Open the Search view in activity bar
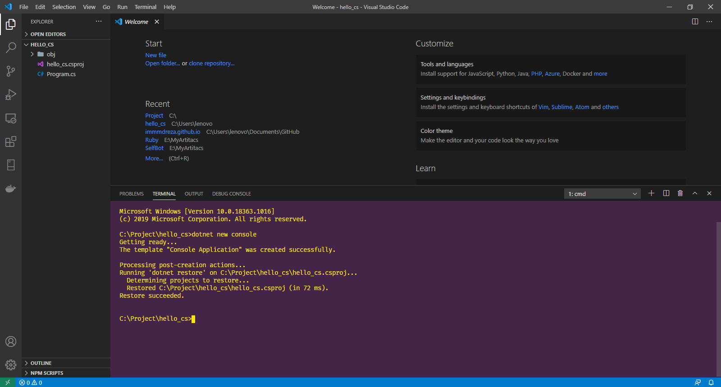The image size is (721, 387). [x=11, y=47]
